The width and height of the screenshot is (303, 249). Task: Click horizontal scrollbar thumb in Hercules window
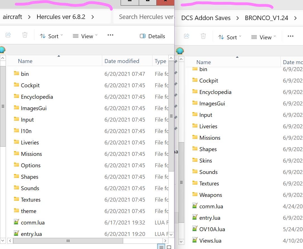point(68,241)
